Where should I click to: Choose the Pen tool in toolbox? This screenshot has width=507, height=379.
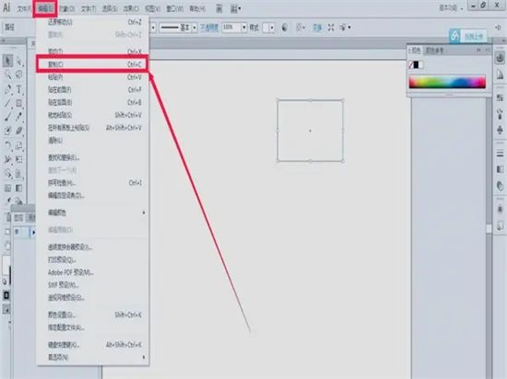(7, 89)
